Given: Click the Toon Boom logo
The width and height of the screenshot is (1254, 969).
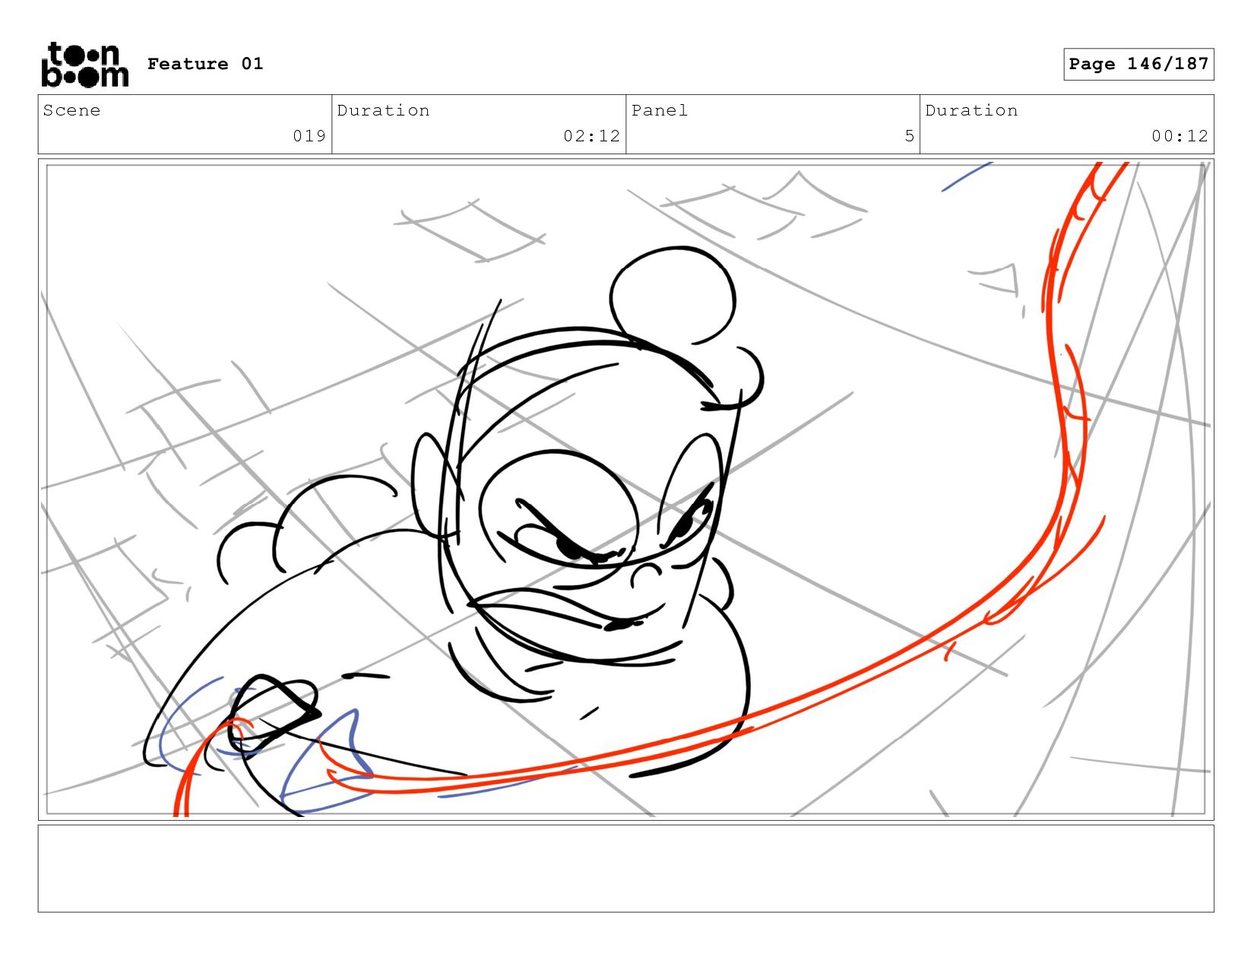Looking at the screenshot, I should [x=84, y=65].
